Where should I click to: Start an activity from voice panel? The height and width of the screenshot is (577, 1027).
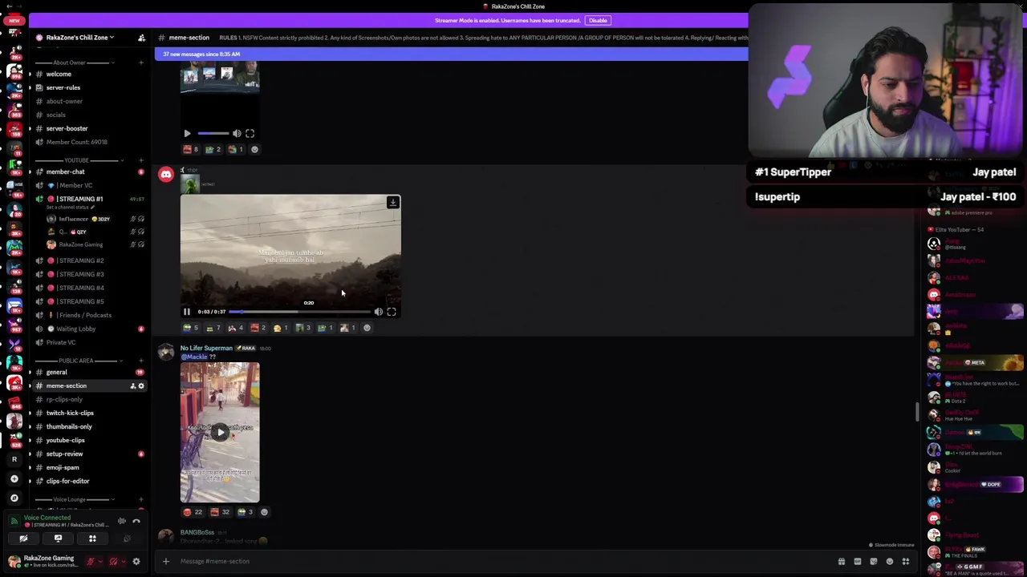coord(92,539)
